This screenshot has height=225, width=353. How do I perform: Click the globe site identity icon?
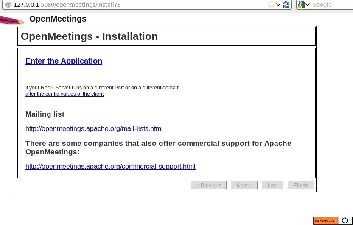tap(8, 5)
